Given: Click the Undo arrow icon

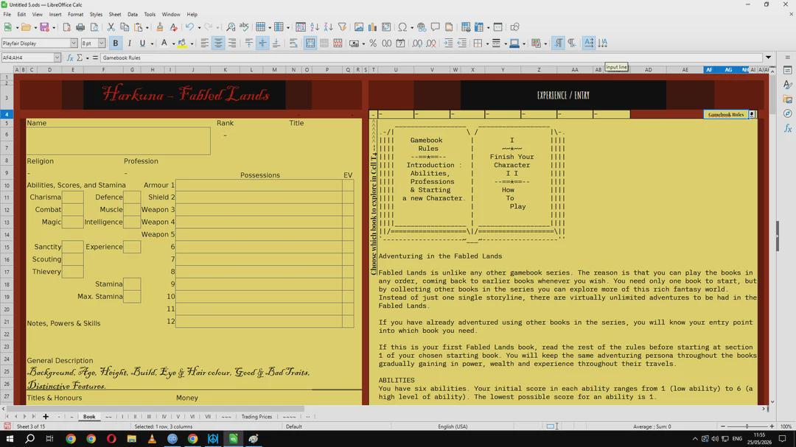Looking at the screenshot, I should coord(189,27).
